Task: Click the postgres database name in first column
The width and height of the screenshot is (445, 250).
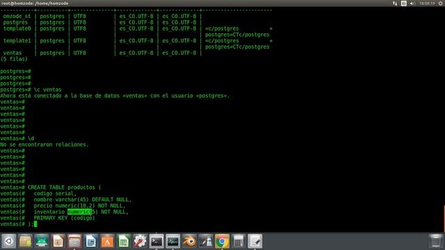Action: 15,22
